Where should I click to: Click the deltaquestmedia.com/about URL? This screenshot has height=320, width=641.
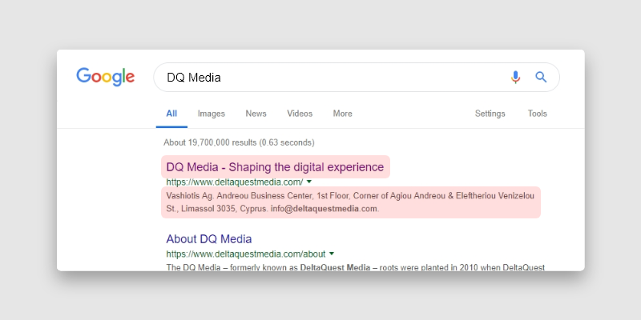coord(246,254)
